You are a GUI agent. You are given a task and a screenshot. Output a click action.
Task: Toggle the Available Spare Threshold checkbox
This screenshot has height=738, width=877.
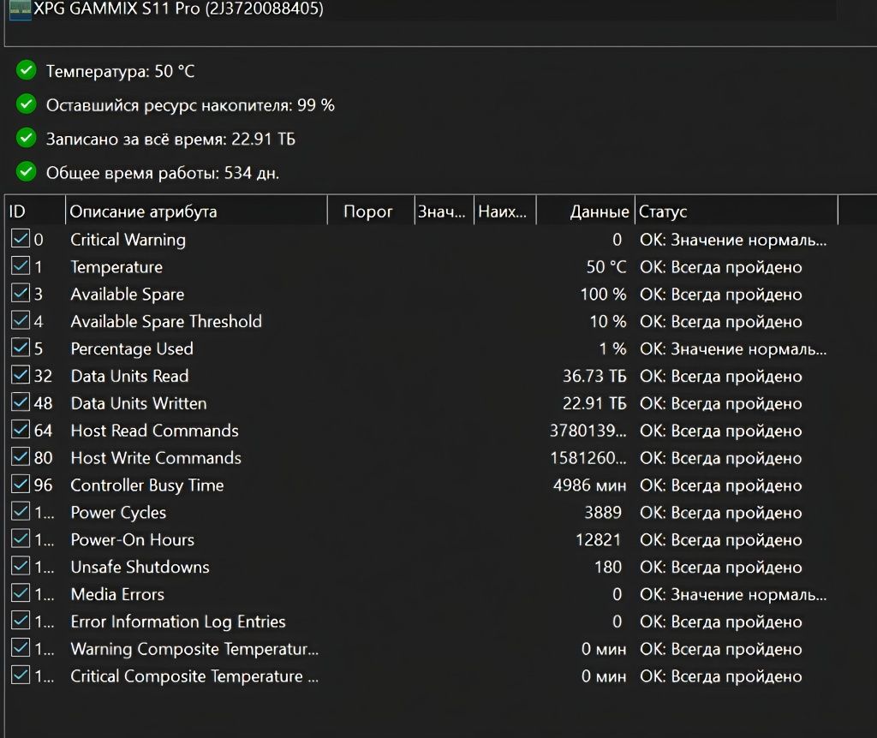coord(21,320)
